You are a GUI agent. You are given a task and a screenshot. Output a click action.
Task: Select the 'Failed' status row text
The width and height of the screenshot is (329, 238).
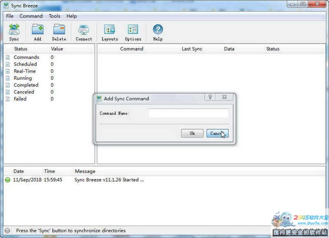[20, 99]
